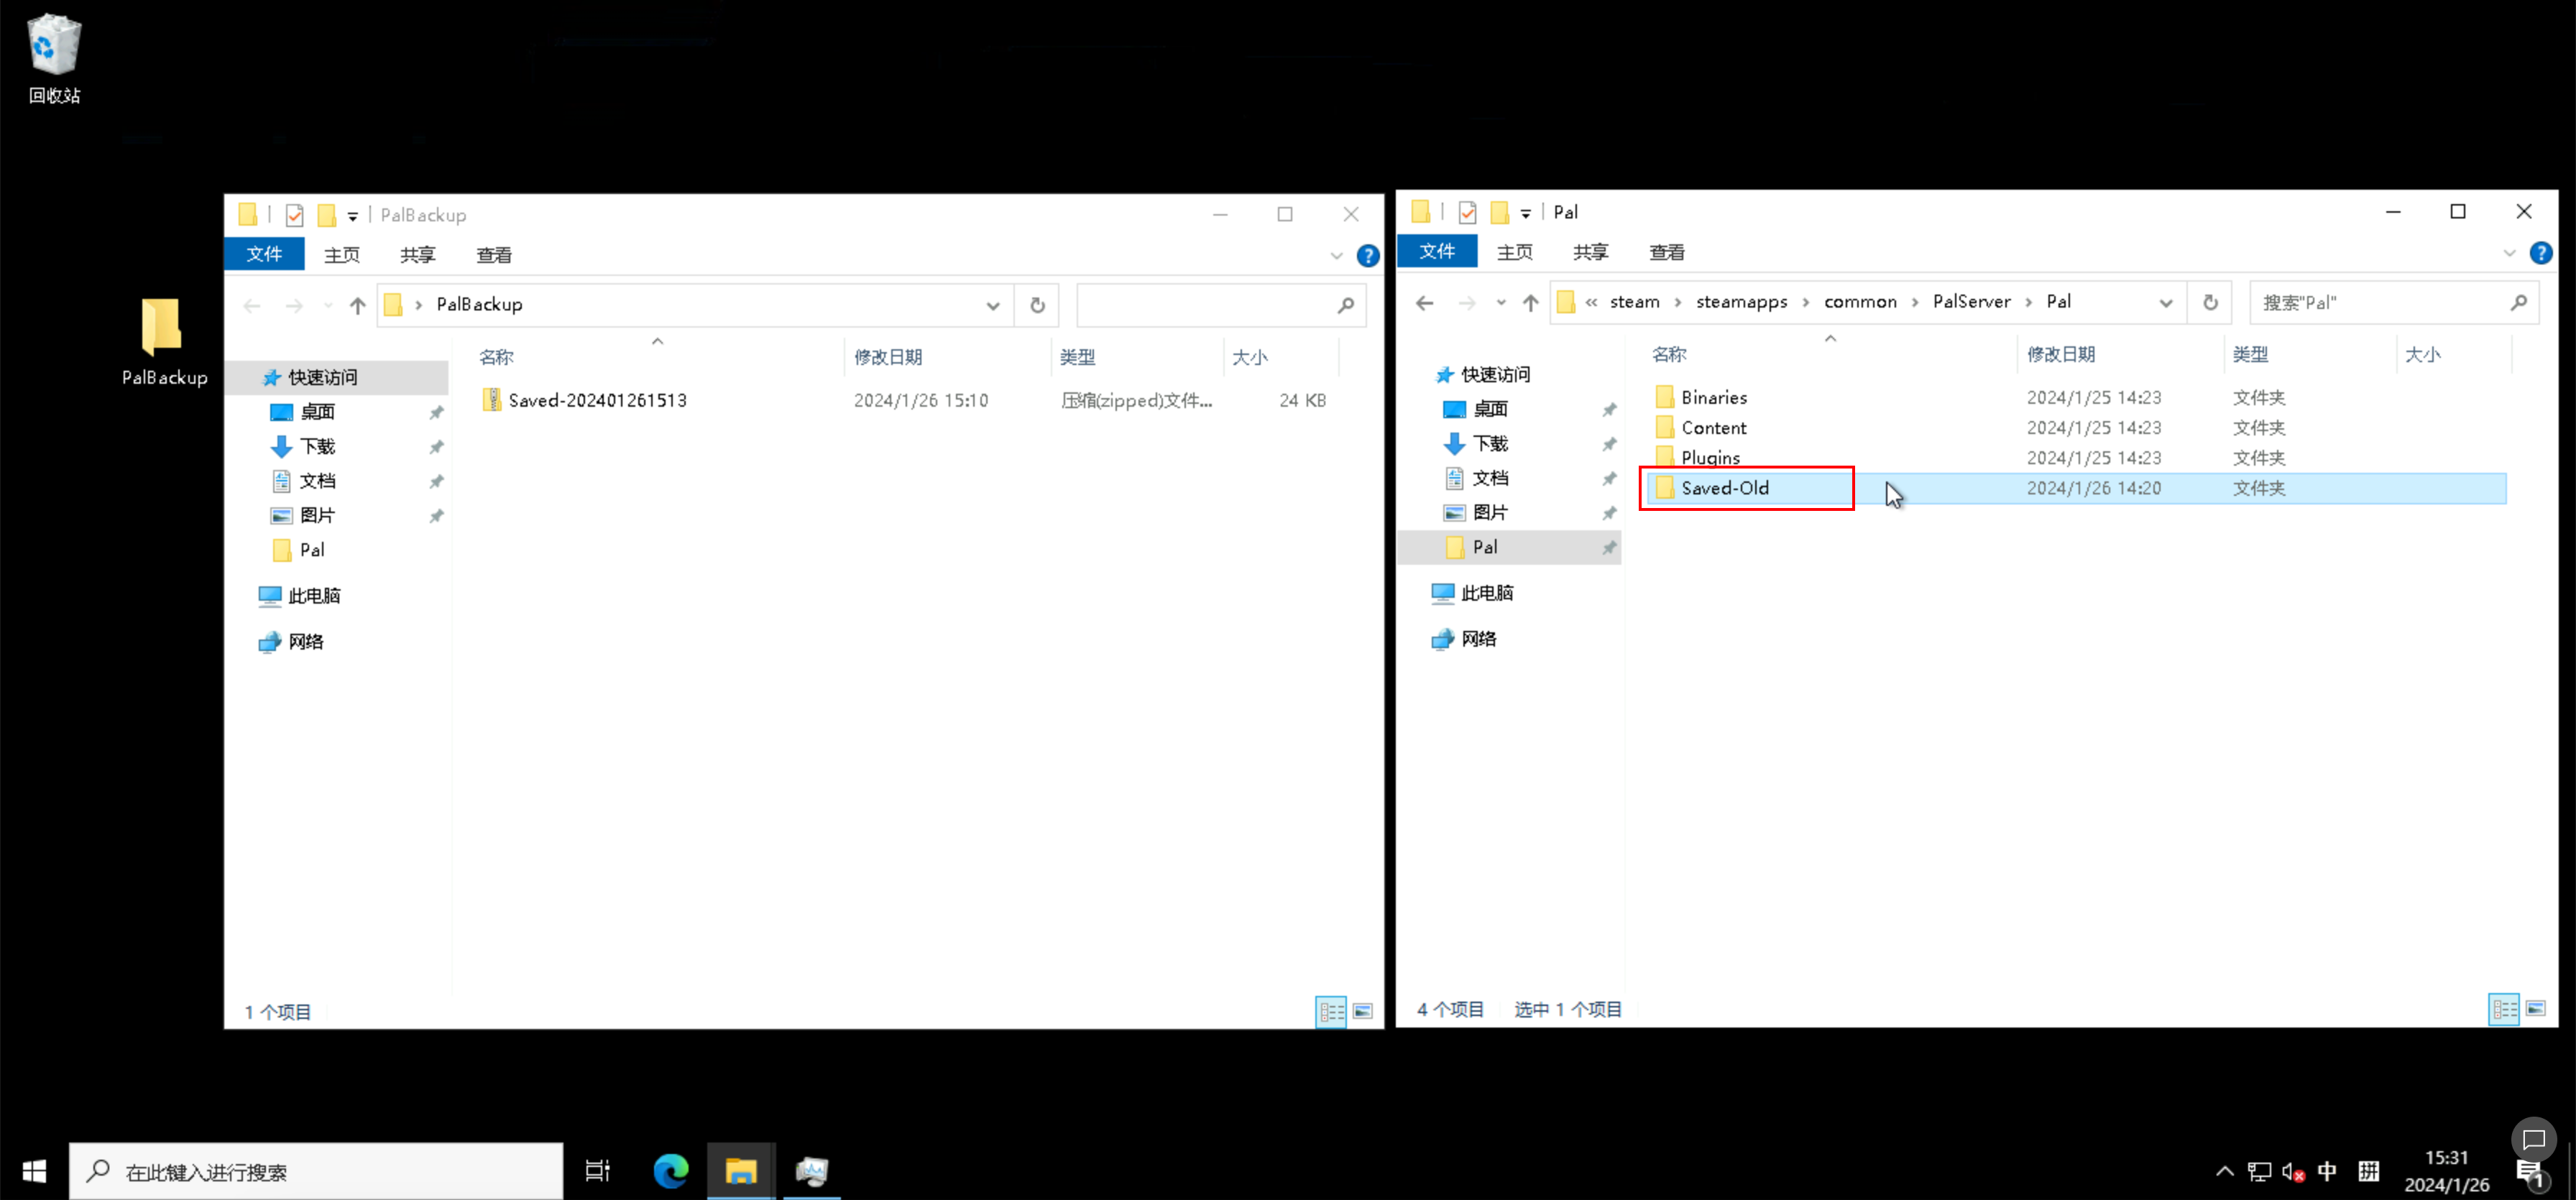
Task: Expand ribbon chevron in Pal window
Action: coord(2508,253)
